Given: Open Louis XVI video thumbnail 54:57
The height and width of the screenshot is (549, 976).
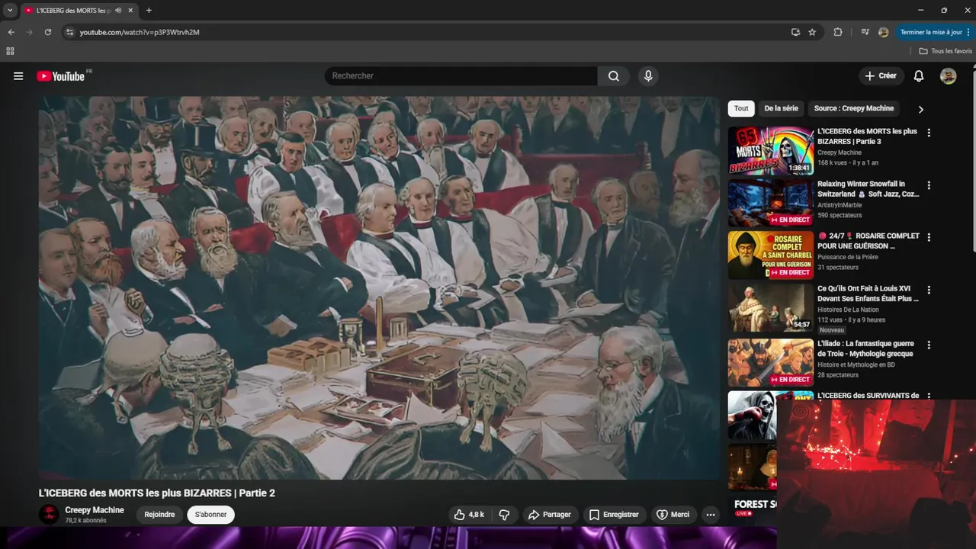Looking at the screenshot, I should tap(770, 308).
